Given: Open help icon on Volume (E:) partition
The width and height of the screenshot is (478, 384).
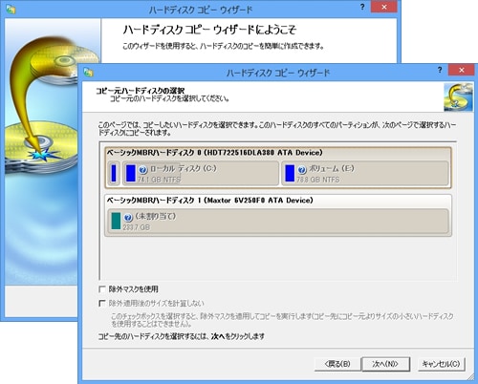Looking at the screenshot, I should coord(302,170).
